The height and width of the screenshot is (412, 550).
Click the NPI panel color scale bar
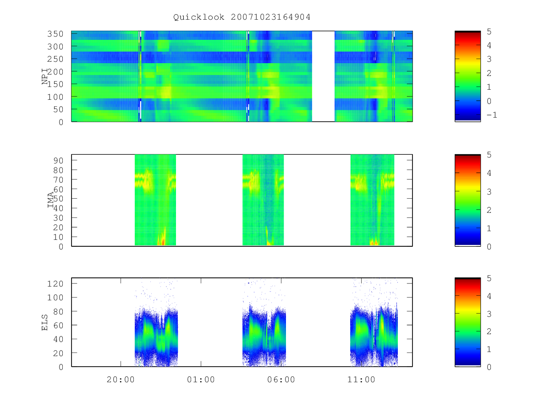click(467, 76)
